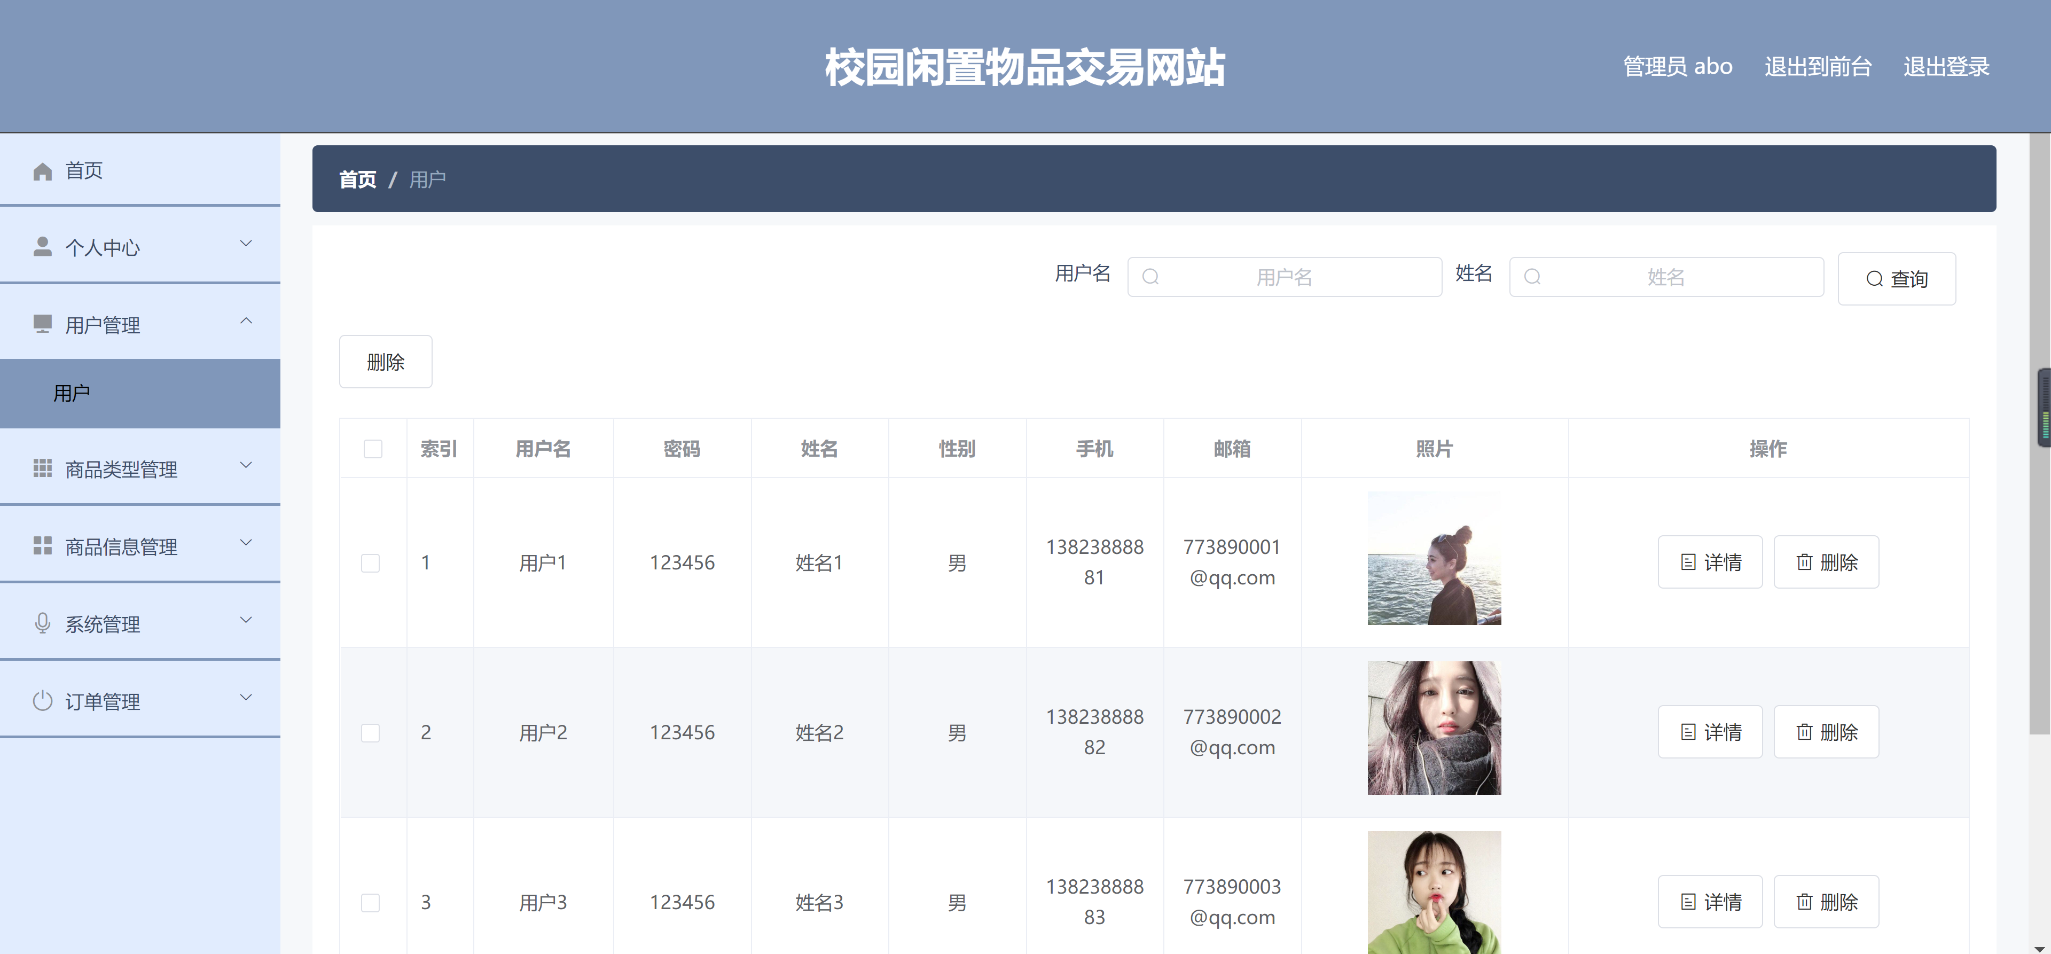Check the select-all checkbox in table header
Image resolution: width=2051 pixels, height=954 pixels.
tap(372, 449)
